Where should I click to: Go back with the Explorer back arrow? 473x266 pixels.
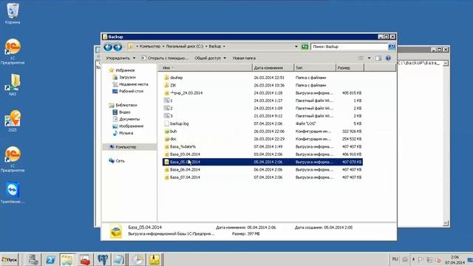tap(108, 47)
